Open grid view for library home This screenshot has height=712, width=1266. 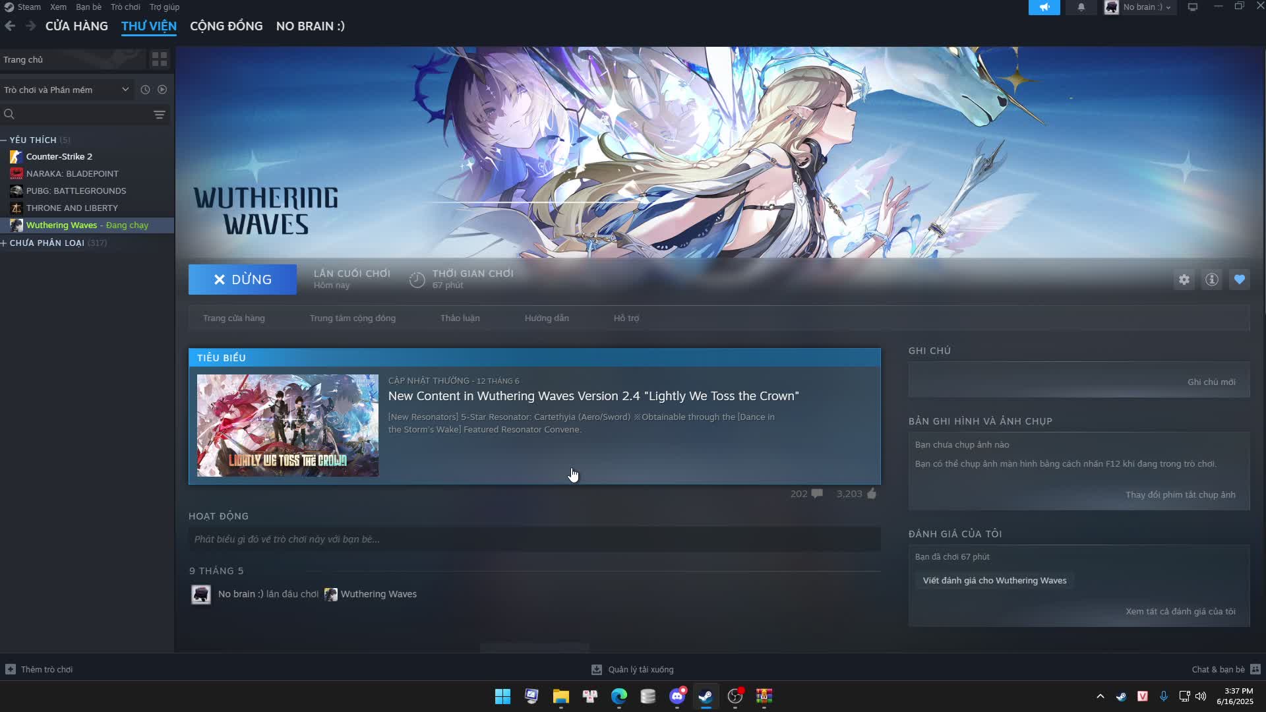click(159, 59)
